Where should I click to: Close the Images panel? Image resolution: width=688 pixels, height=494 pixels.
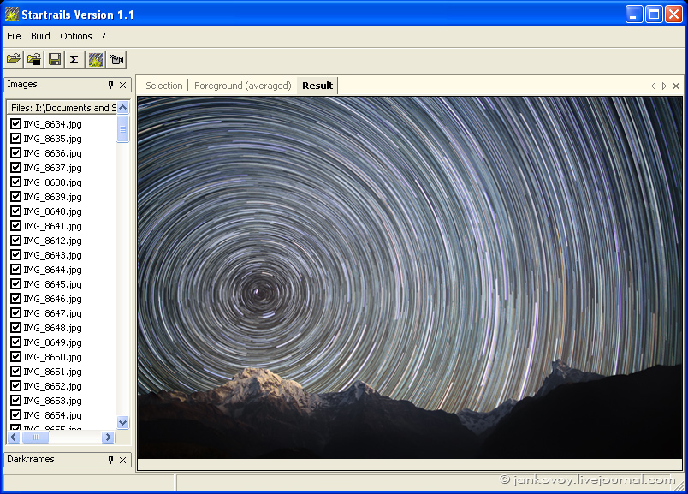tap(123, 85)
